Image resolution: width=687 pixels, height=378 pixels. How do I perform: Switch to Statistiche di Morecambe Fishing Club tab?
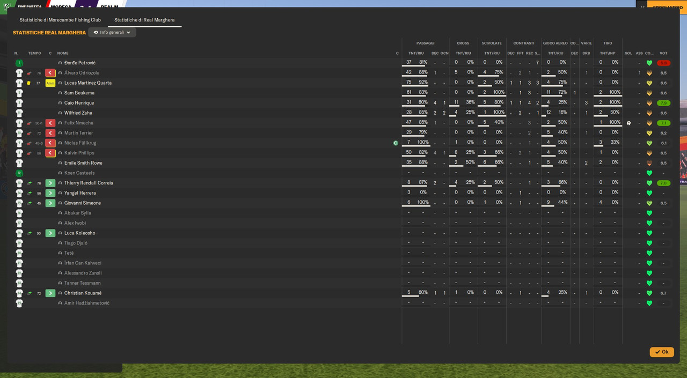click(60, 20)
